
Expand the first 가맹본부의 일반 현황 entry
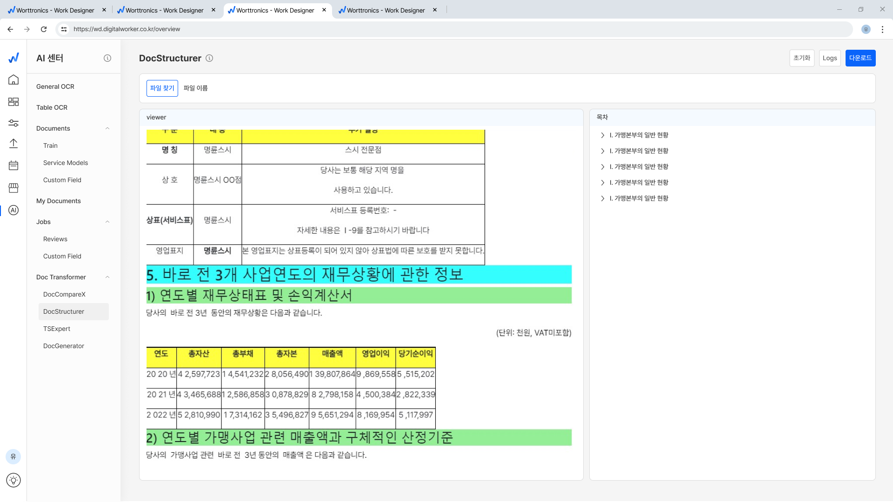coord(603,135)
